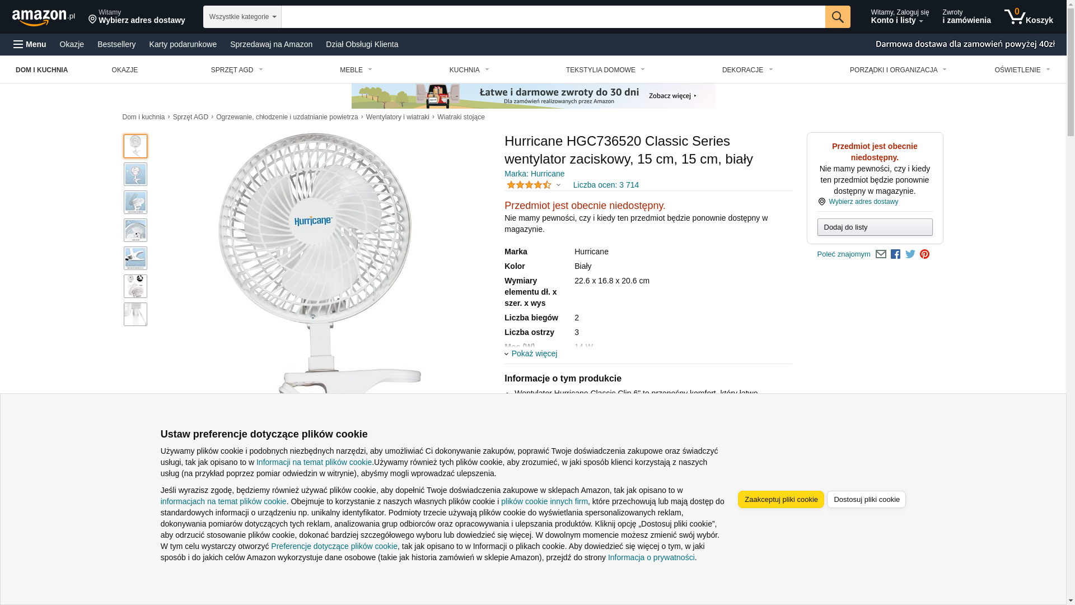Click the Amazon.pl logo
The image size is (1075, 605).
43,17
